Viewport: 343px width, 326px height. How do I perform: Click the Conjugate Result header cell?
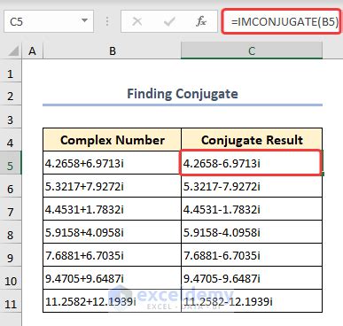point(252,140)
